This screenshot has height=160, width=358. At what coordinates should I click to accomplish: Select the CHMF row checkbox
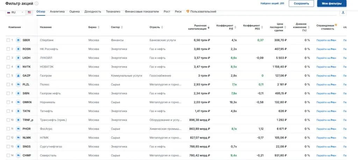(8, 155)
